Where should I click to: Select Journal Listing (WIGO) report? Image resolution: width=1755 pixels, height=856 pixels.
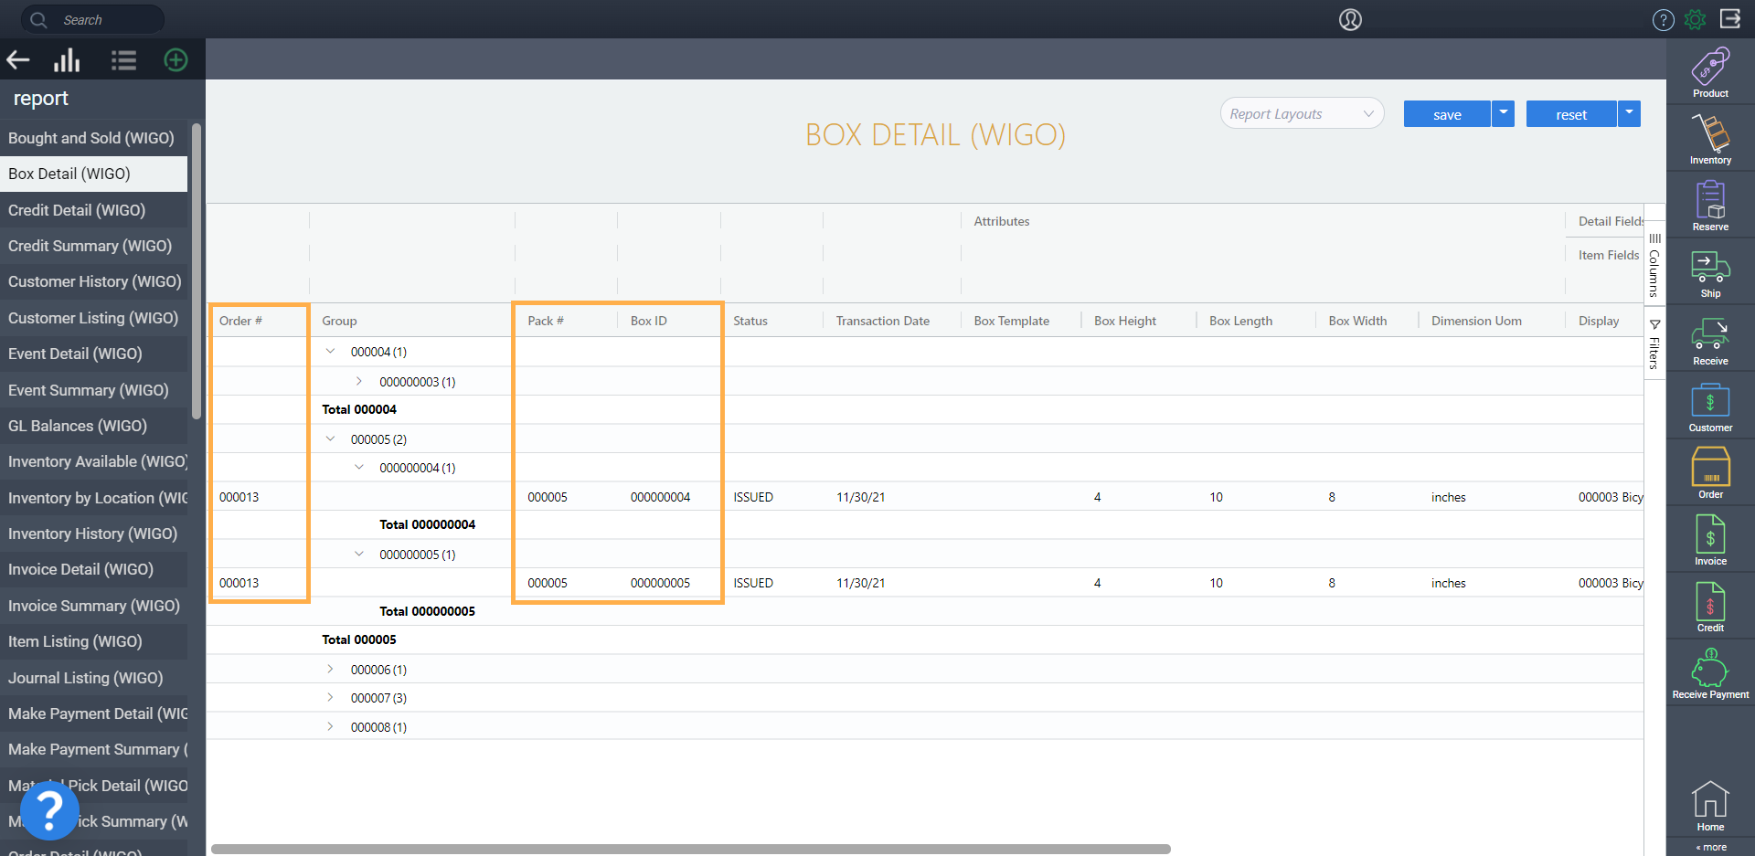coord(93,678)
